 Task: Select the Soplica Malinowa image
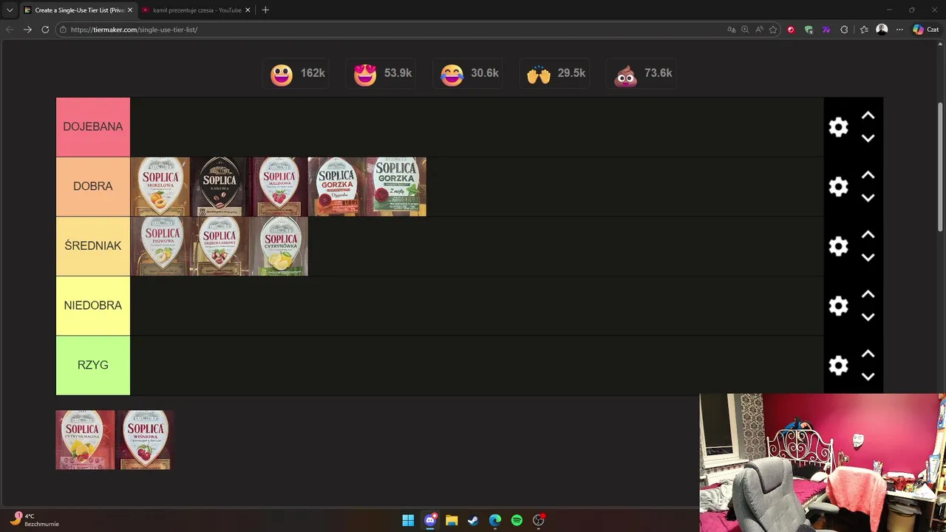pos(278,186)
